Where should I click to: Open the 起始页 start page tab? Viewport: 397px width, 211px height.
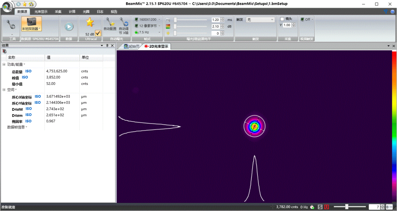pyautogui.click(x=131, y=46)
